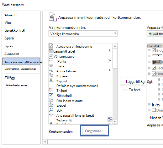Toggle the Blog tab checkbox

tap(154, 50)
